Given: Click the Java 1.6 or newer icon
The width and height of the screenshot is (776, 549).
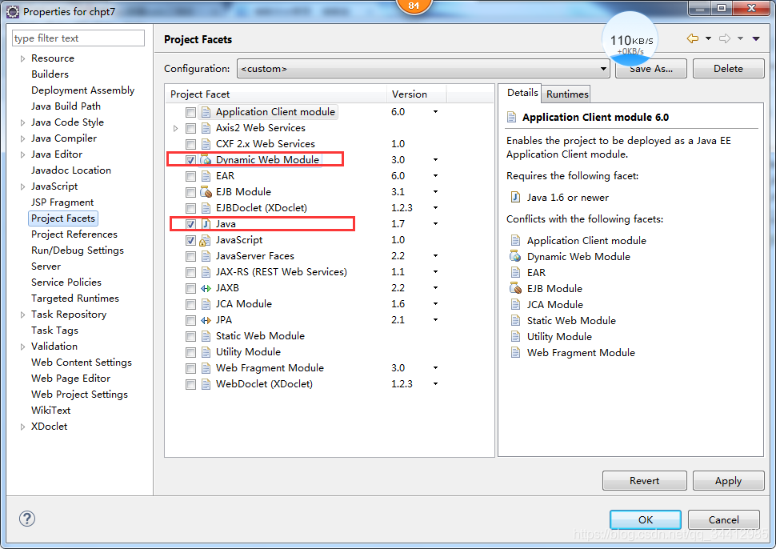Looking at the screenshot, I should [515, 198].
